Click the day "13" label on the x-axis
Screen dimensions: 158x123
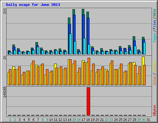[65, 120]
